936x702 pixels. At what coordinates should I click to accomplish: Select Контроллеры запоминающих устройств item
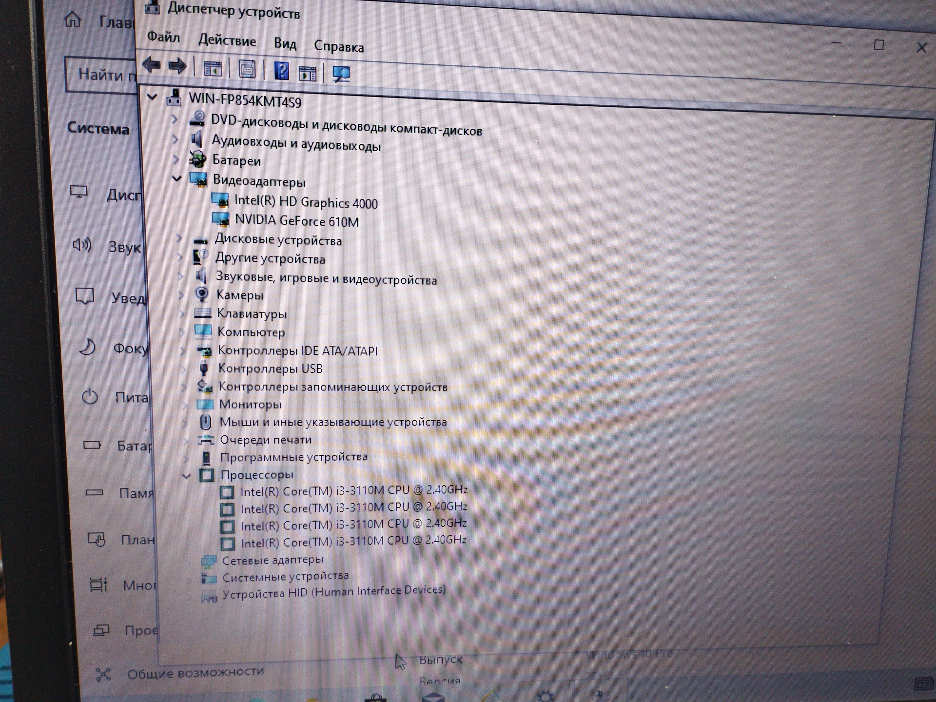pos(333,387)
